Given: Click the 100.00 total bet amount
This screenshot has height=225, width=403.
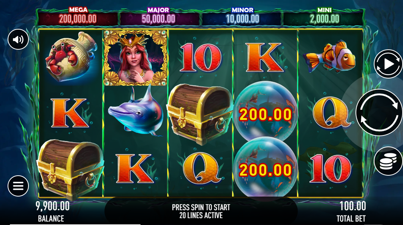Looking at the screenshot, I should [x=352, y=206].
